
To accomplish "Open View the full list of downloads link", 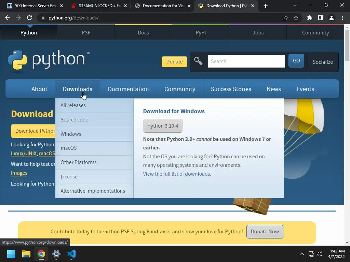I will (x=177, y=174).
